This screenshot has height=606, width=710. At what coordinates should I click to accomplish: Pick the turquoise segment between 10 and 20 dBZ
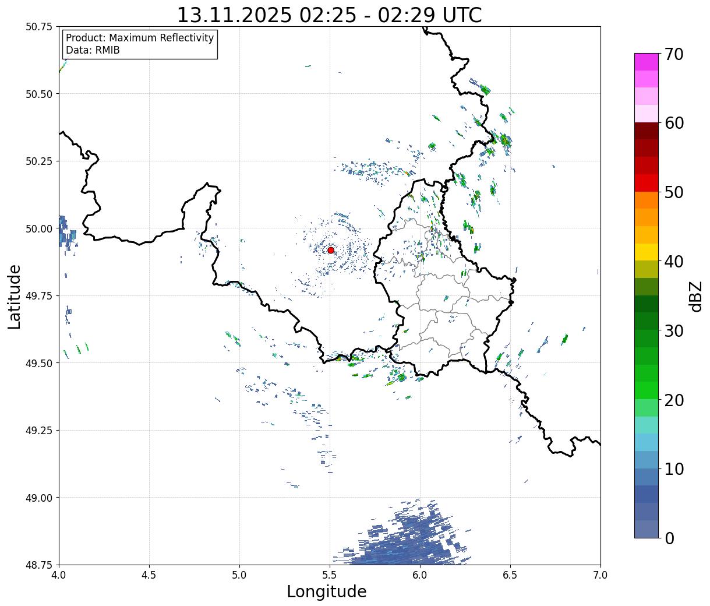click(646, 425)
